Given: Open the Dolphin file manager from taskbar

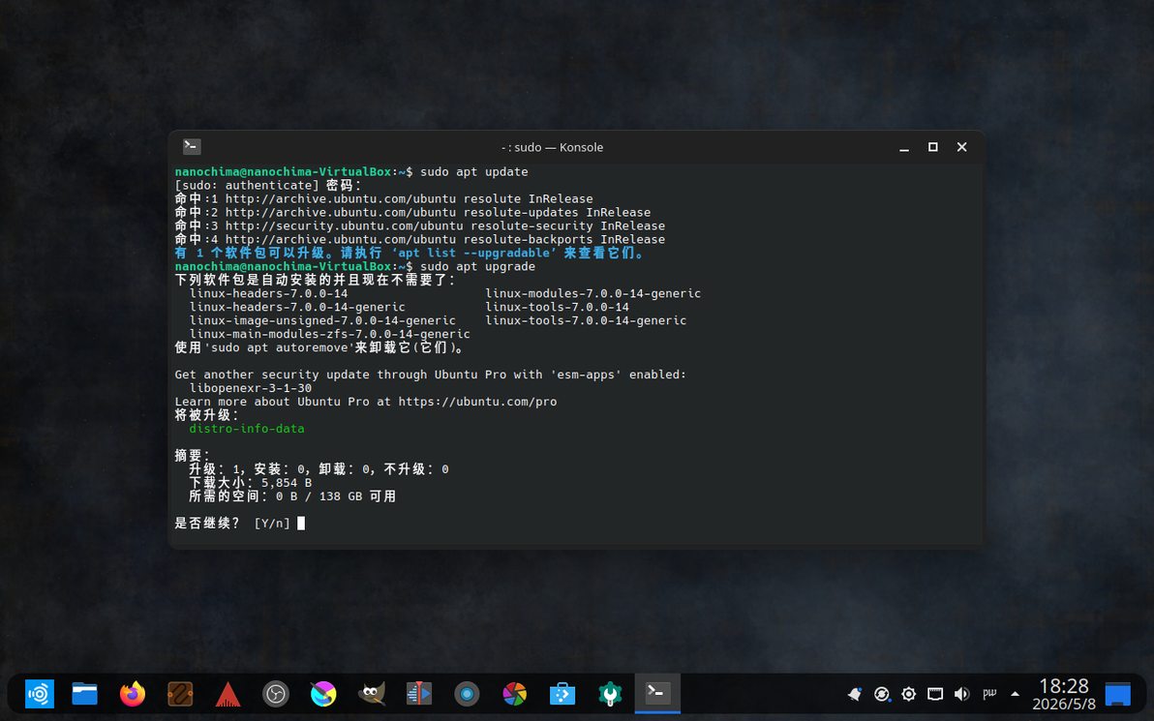Looking at the screenshot, I should click(84, 694).
